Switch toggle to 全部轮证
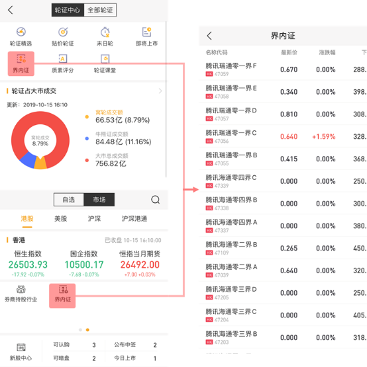 pos(100,10)
